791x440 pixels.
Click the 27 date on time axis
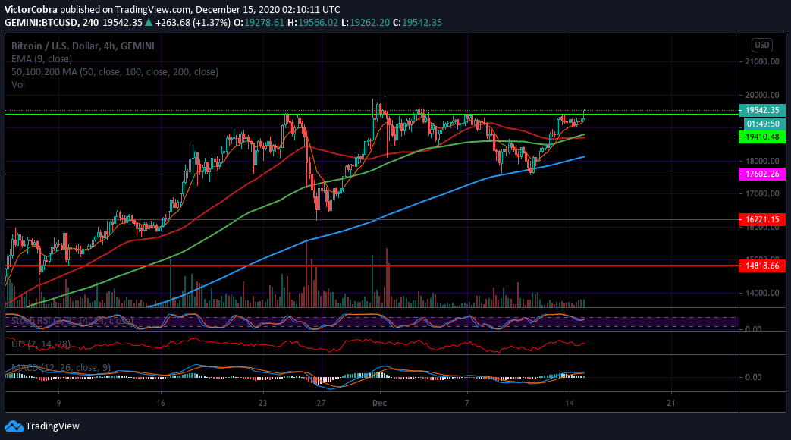321,403
